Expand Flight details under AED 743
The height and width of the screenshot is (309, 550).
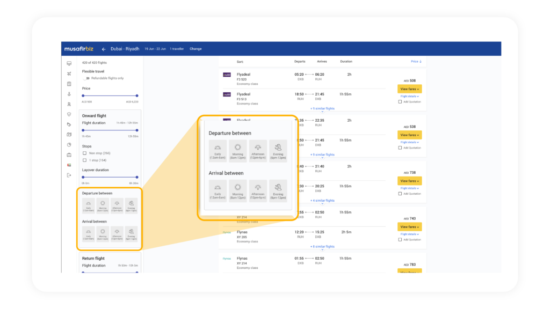[409, 234]
